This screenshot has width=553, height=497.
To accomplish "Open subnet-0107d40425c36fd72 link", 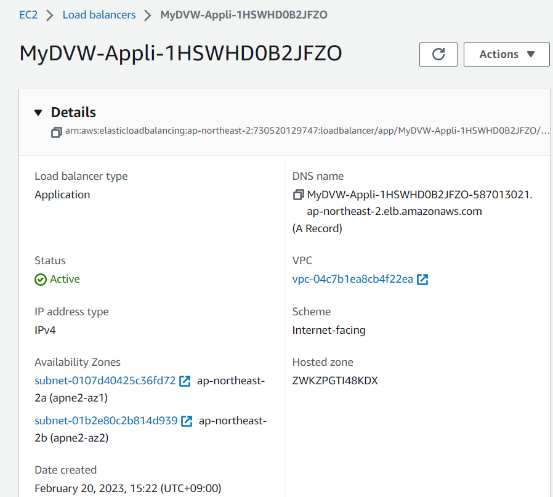I will pos(105,381).
